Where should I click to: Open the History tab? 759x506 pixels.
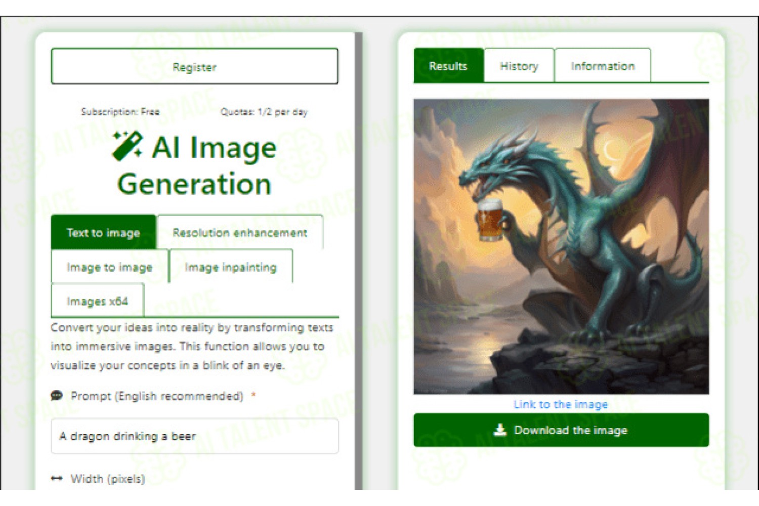tap(519, 66)
